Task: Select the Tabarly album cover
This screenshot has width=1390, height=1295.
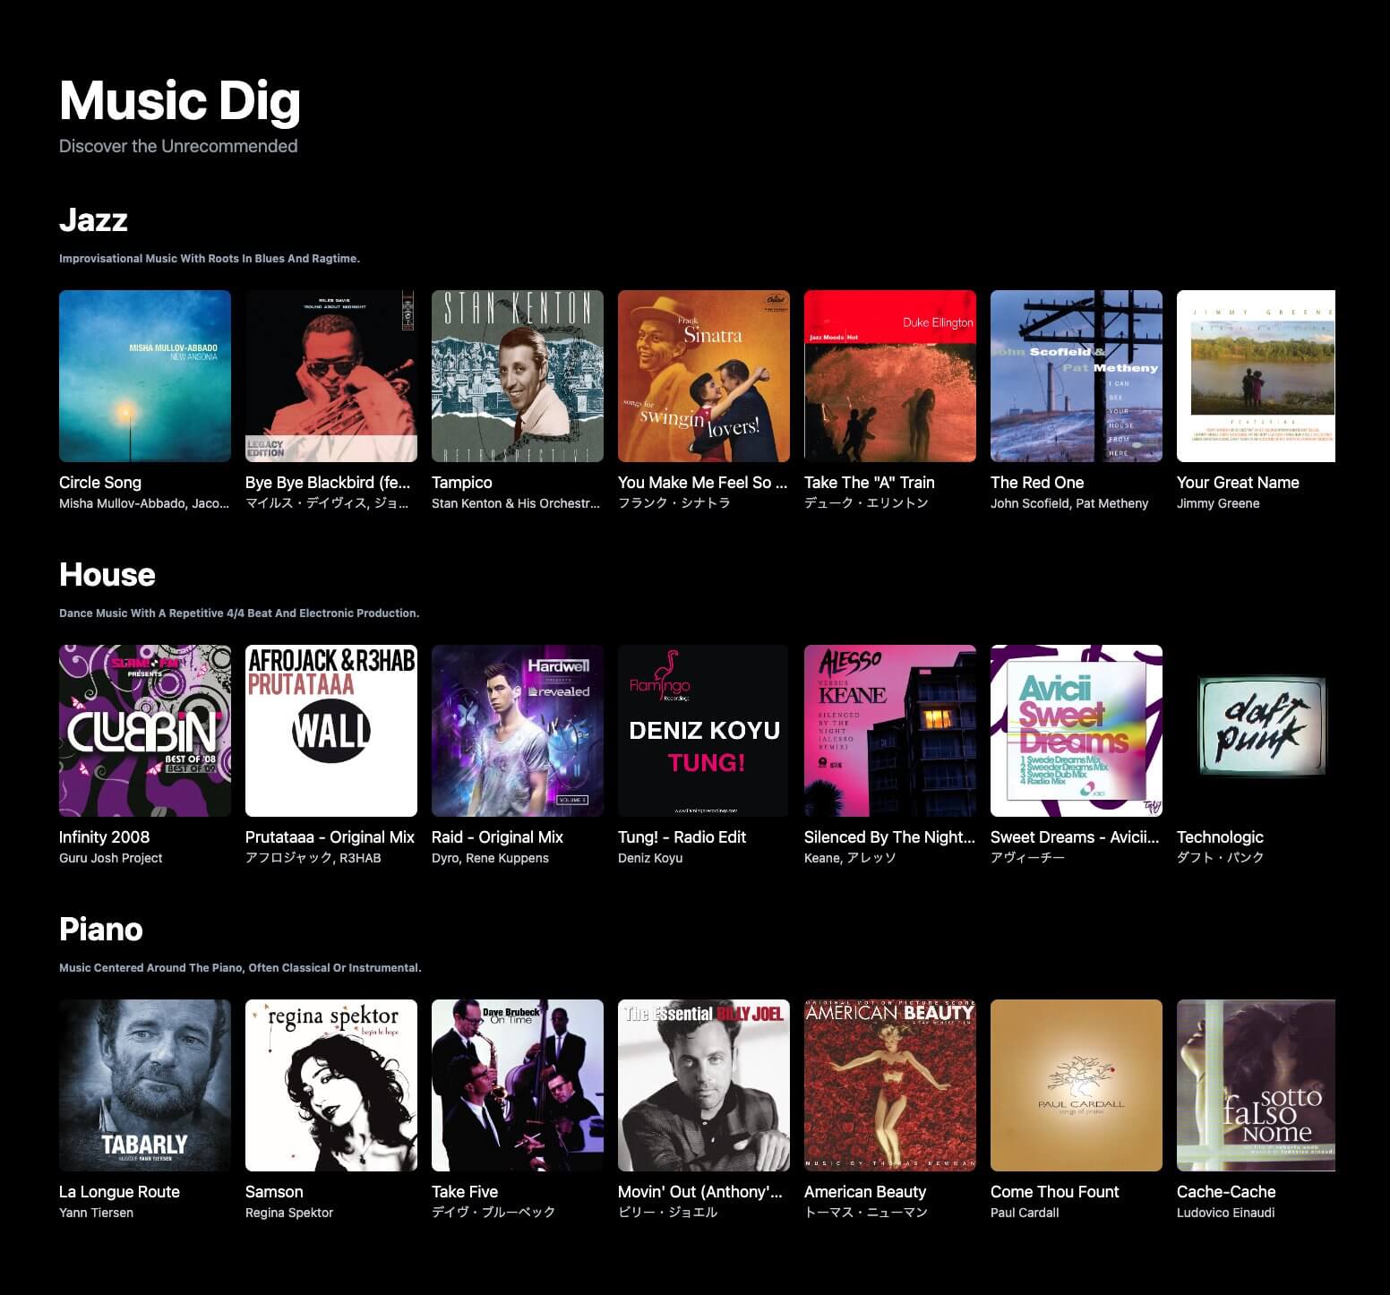Action: click(145, 1085)
